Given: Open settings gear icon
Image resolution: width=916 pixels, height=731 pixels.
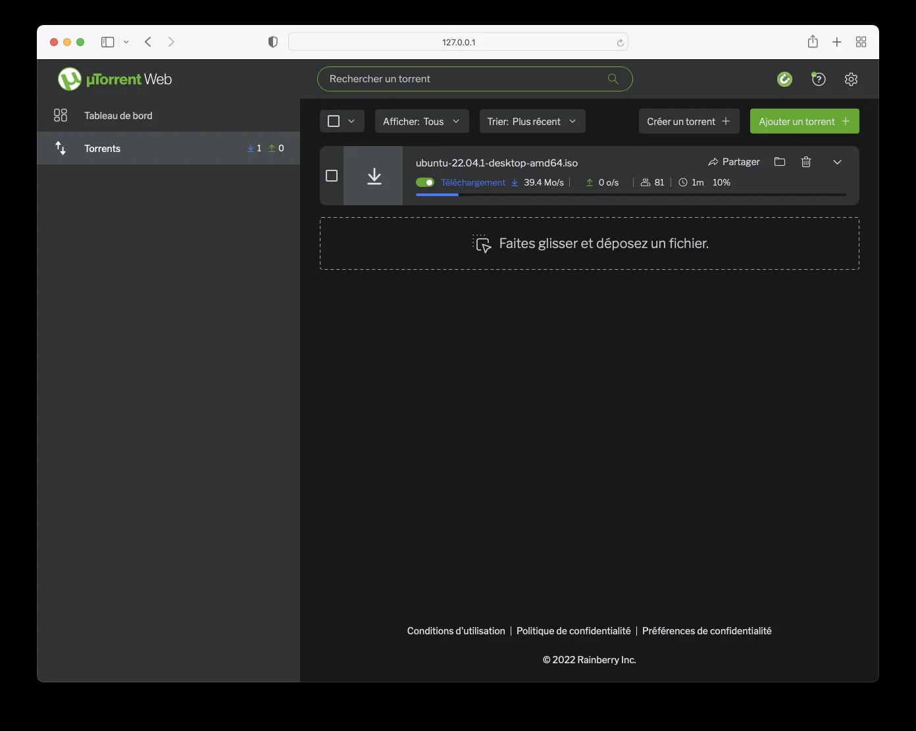Looking at the screenshot, I should (851, 79).
